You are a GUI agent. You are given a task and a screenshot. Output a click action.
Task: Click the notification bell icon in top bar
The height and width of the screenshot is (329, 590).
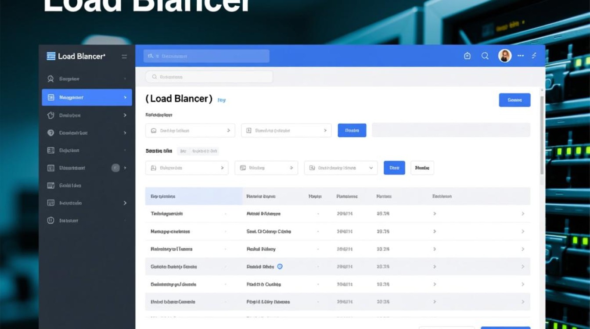467,56
